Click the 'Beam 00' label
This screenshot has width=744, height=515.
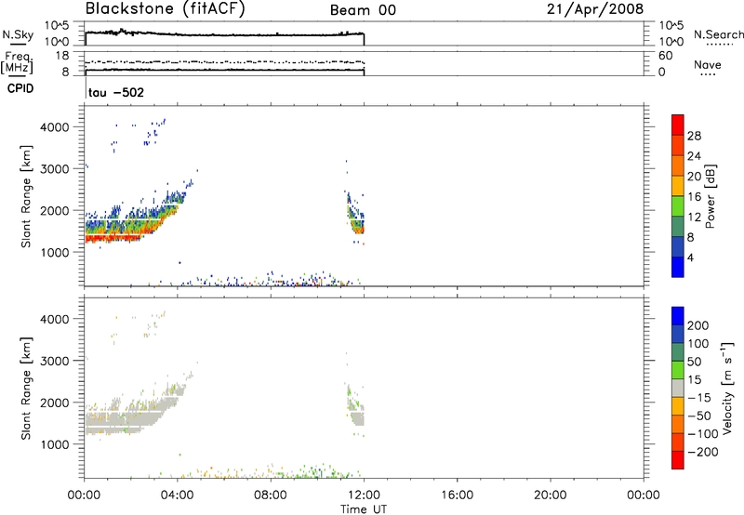click(x=363, y=10)
